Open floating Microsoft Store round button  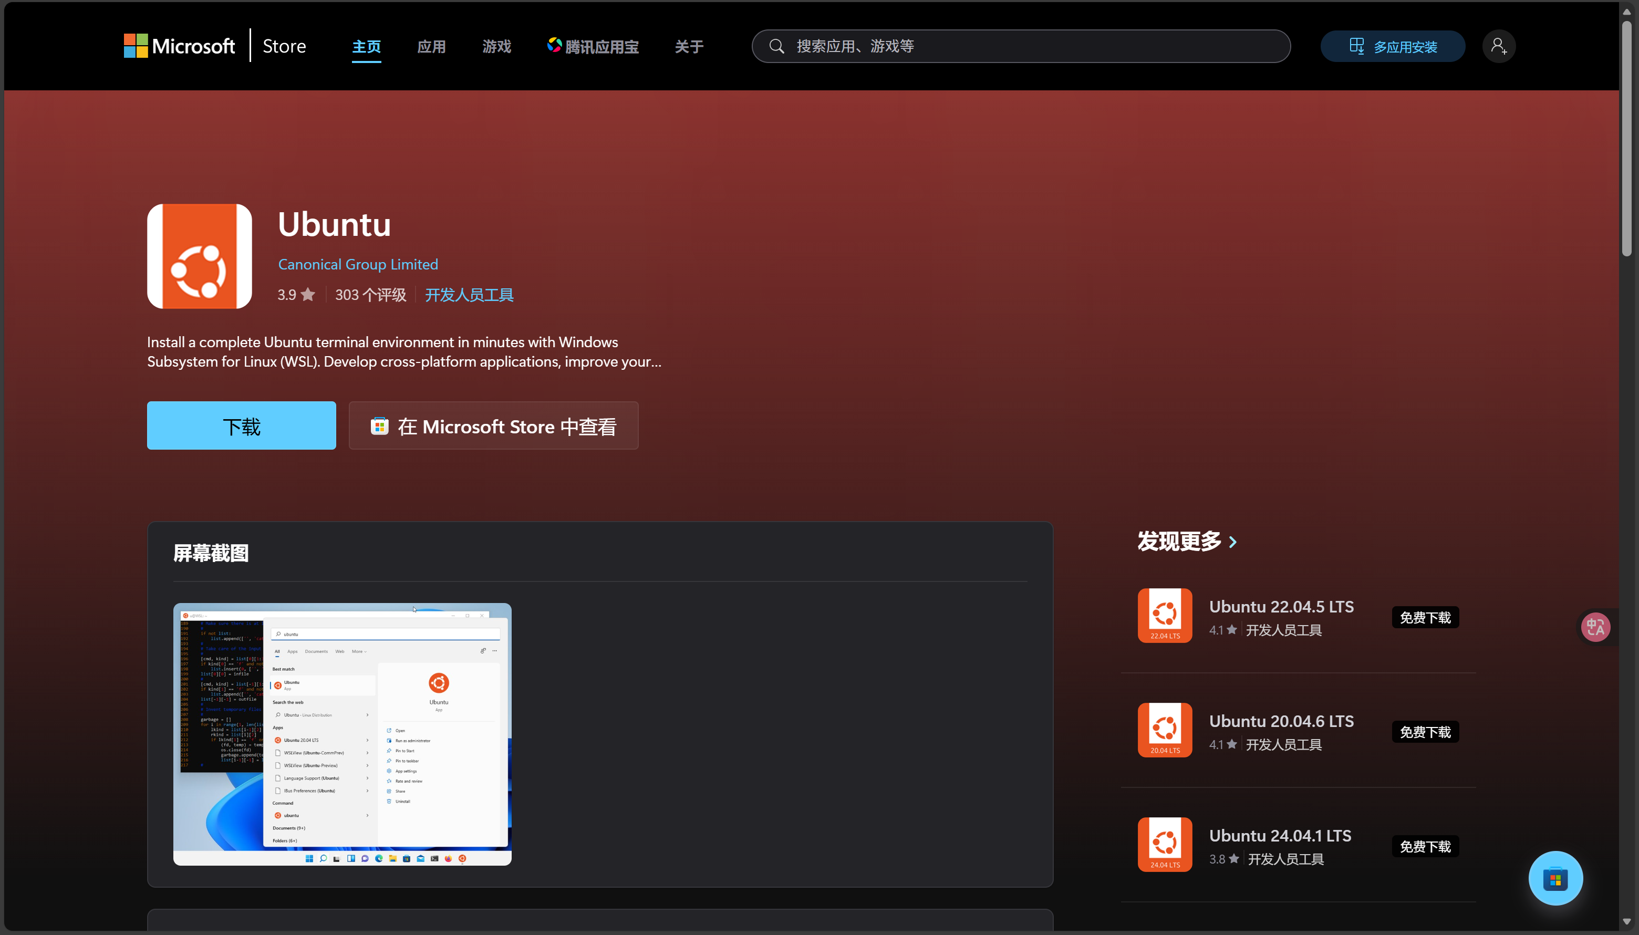(1555, 878)
